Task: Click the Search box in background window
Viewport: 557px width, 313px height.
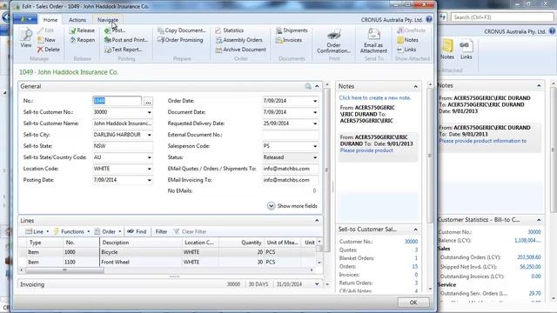Action: 502,17
